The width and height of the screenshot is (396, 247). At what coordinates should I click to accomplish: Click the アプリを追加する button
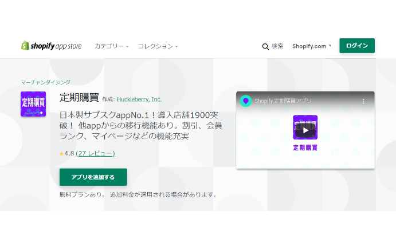point(93,177)
